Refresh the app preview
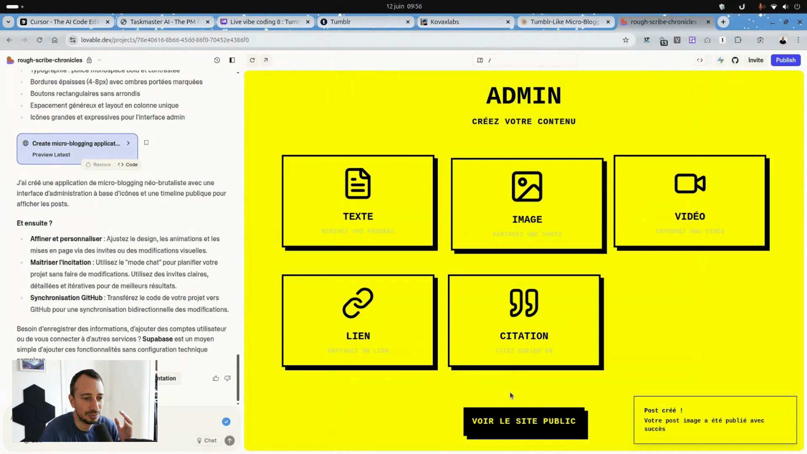Screen dimensions: 807x454 tap(252, 60)
